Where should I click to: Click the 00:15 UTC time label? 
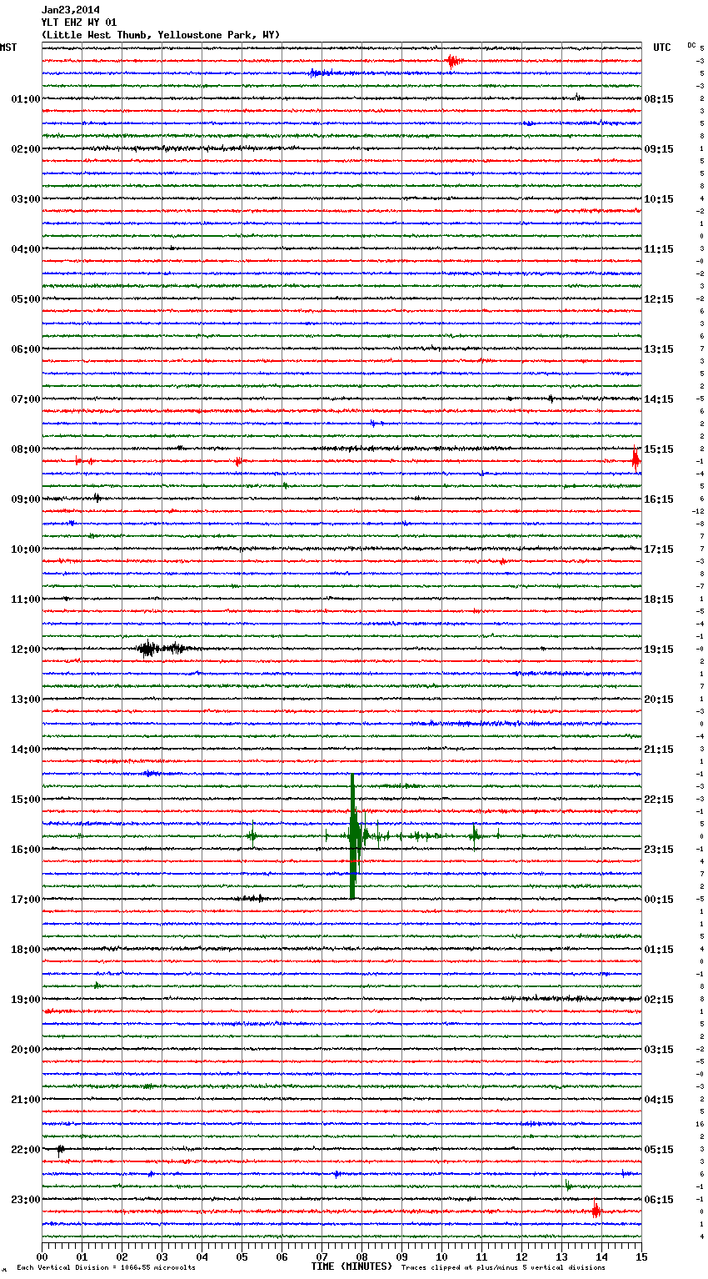[659, 900]
